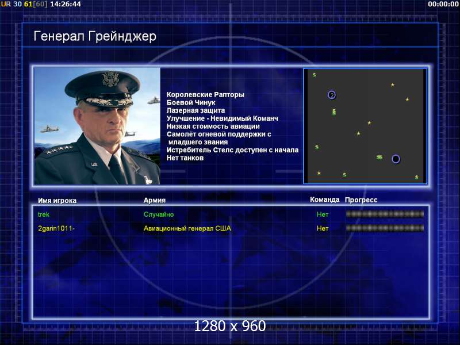Image resolution: width=460 pixels, height=345 pixels.
Task: Select 'Истребитель Стелс доступен с начала' line
Action: coord(233,150)
